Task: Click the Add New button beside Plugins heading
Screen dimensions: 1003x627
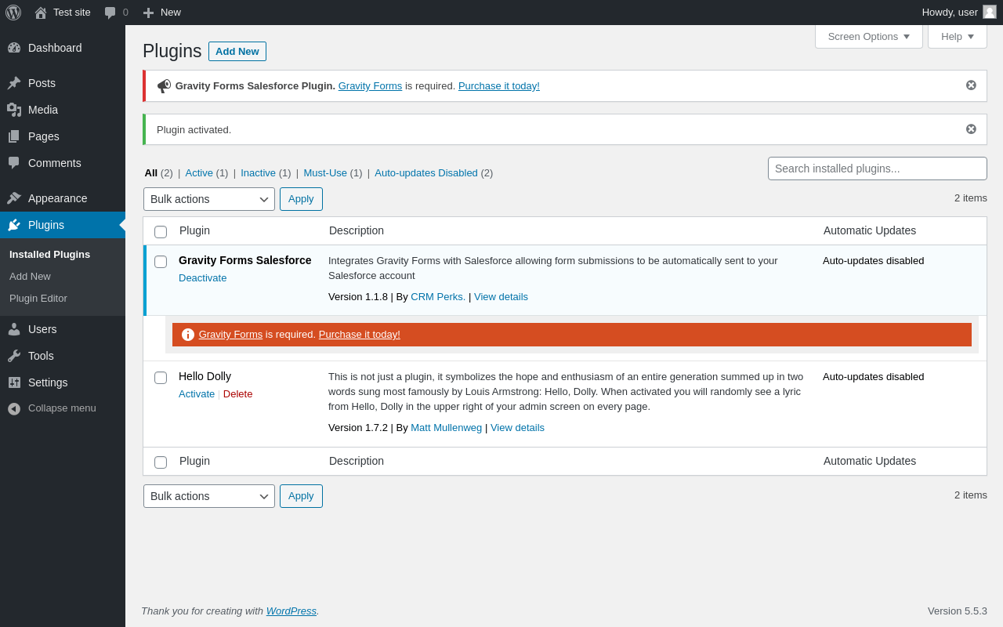Action: click(x=237, y=52)
